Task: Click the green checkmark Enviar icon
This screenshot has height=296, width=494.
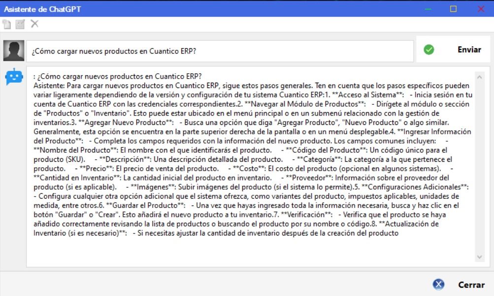Action: pyautogui.click(x=429, y=49)
